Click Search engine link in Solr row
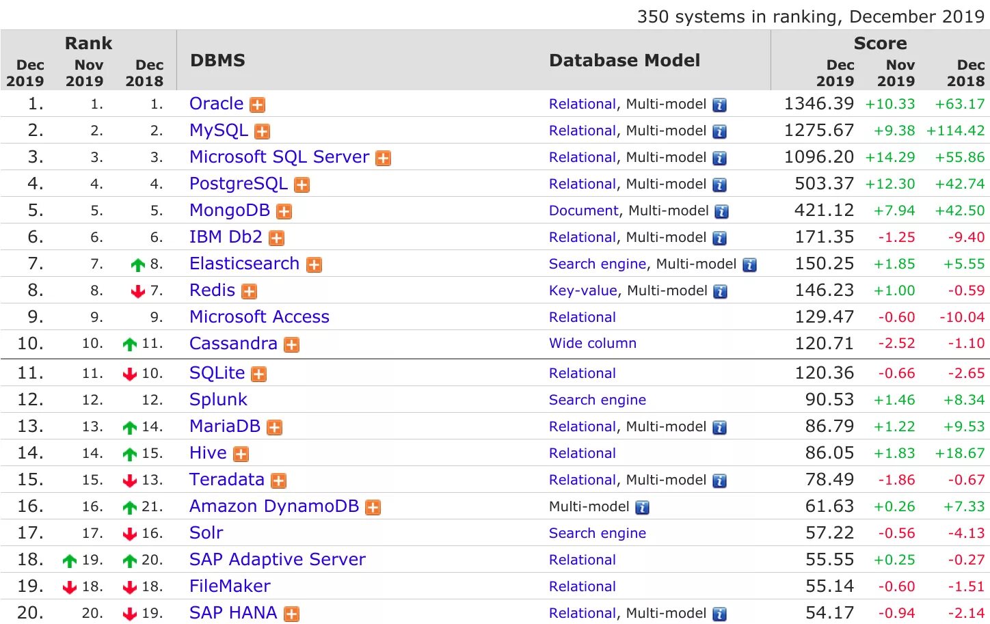The width and height of the screenshot is (990, 624). (598, 533)
